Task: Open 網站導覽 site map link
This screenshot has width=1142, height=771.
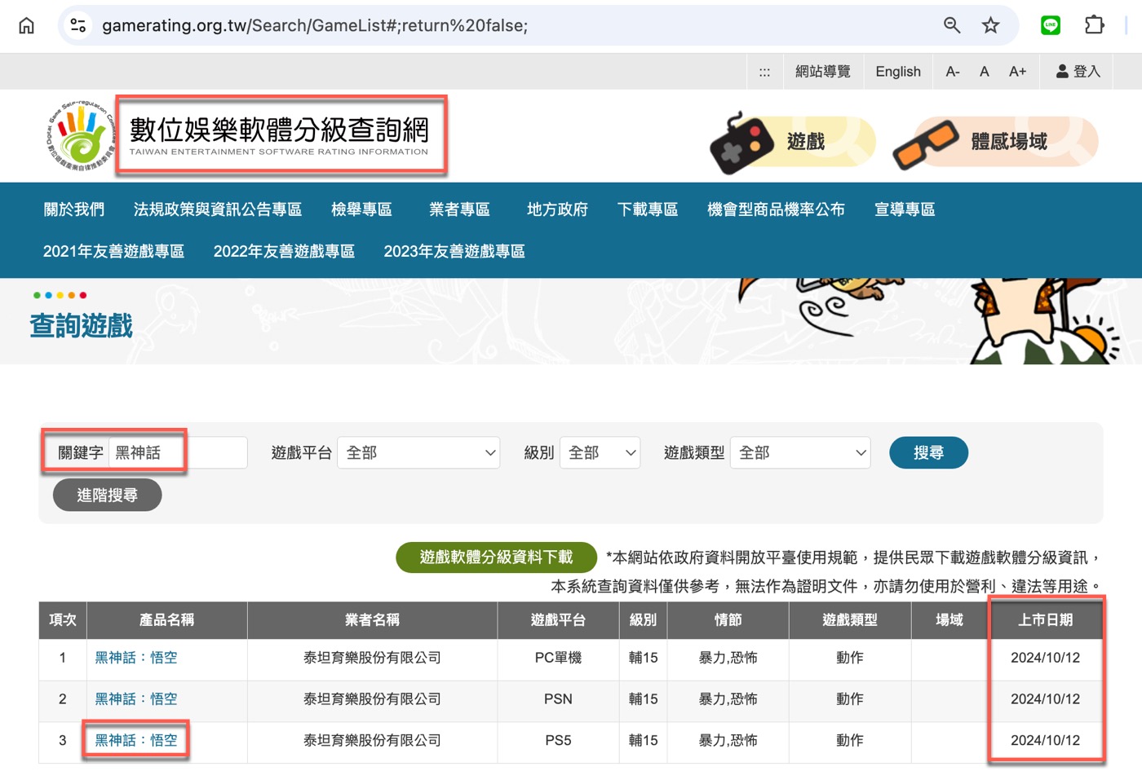Action: click(x=823, y=72)
